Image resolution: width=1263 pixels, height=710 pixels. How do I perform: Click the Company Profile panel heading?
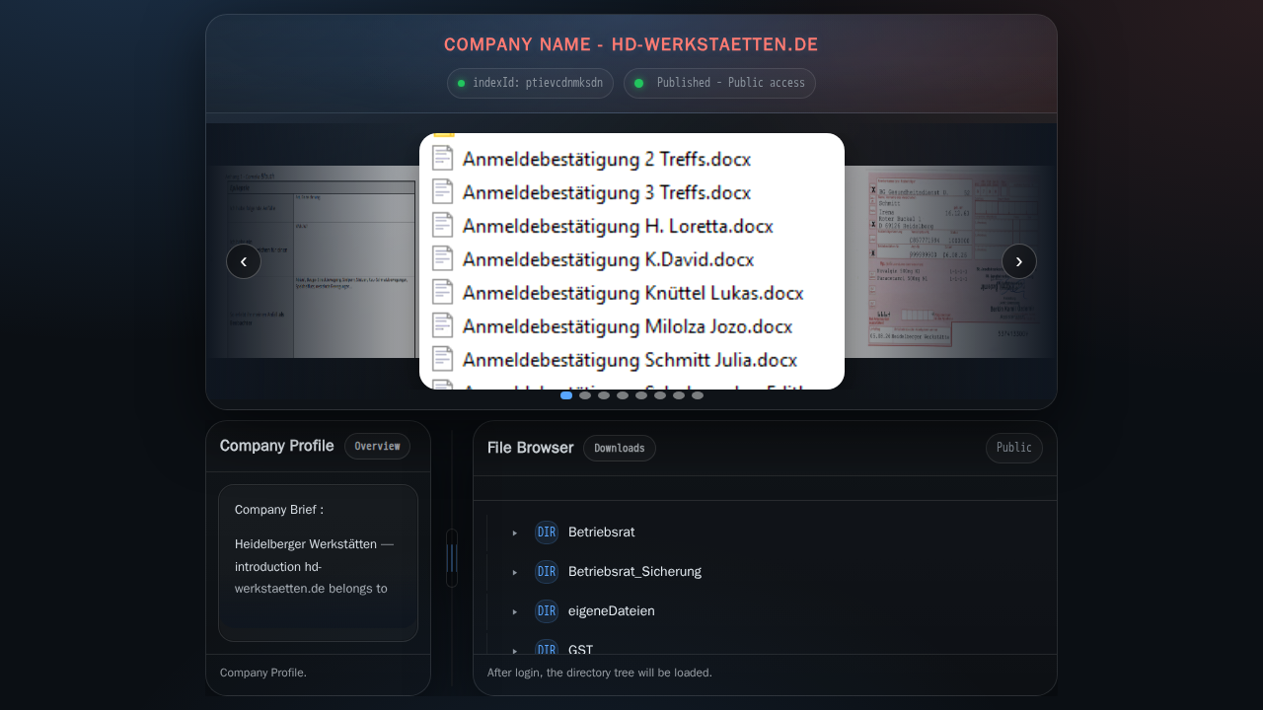click(x=277, y=446)
